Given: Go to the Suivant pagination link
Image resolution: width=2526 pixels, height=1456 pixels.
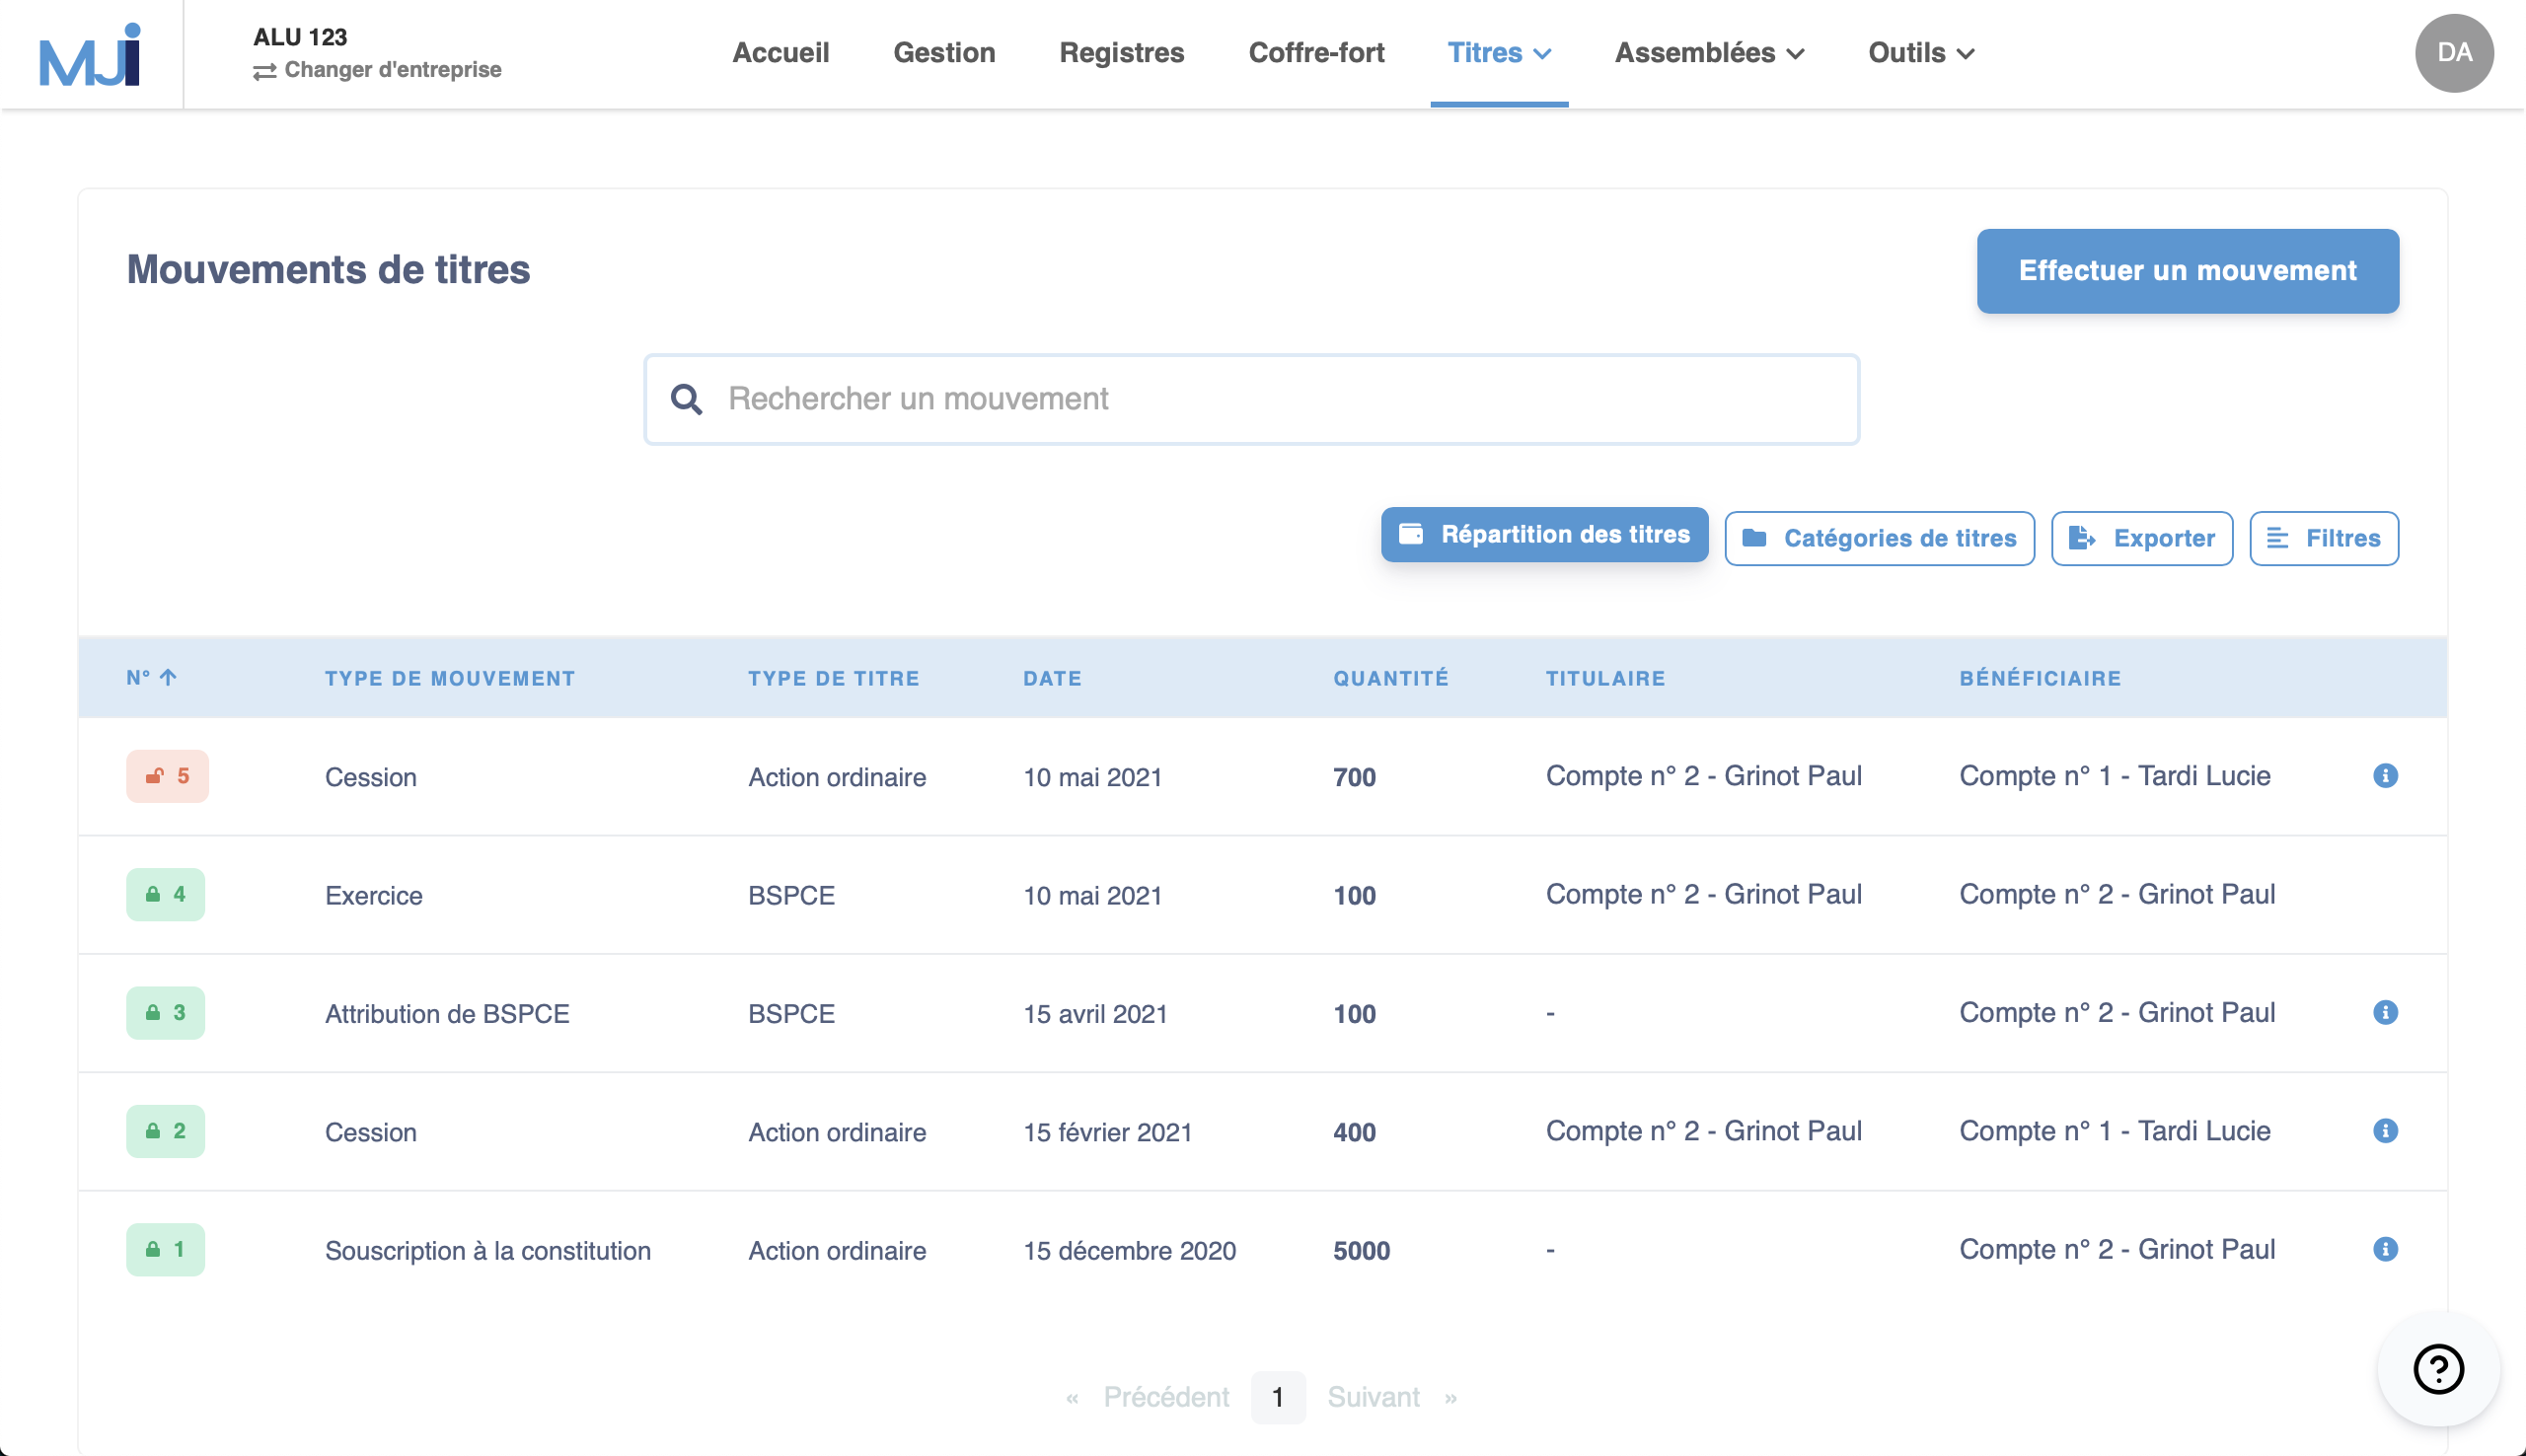Looking at the screenshot, I should (1373, 1397).
